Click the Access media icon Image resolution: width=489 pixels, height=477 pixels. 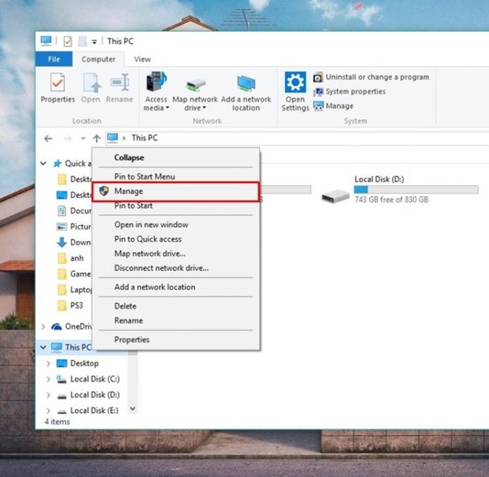pyautogui.click(x=156, y=81)
